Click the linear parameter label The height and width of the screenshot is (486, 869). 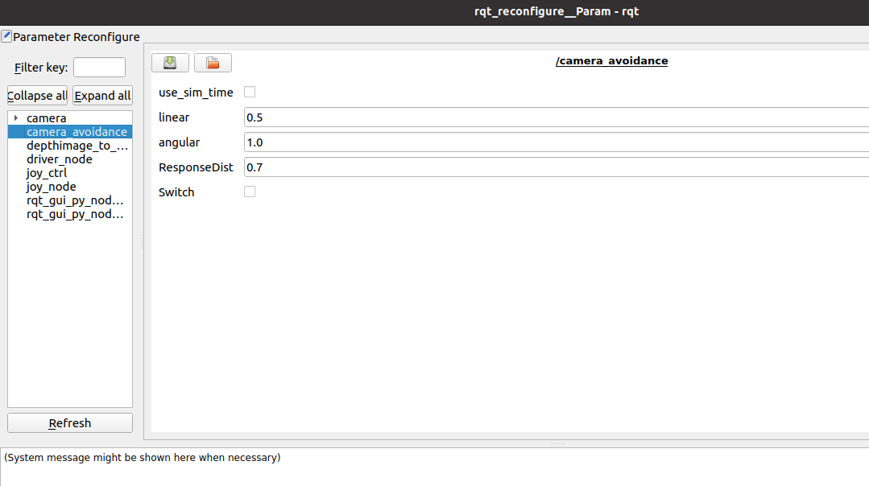(174, 117)
